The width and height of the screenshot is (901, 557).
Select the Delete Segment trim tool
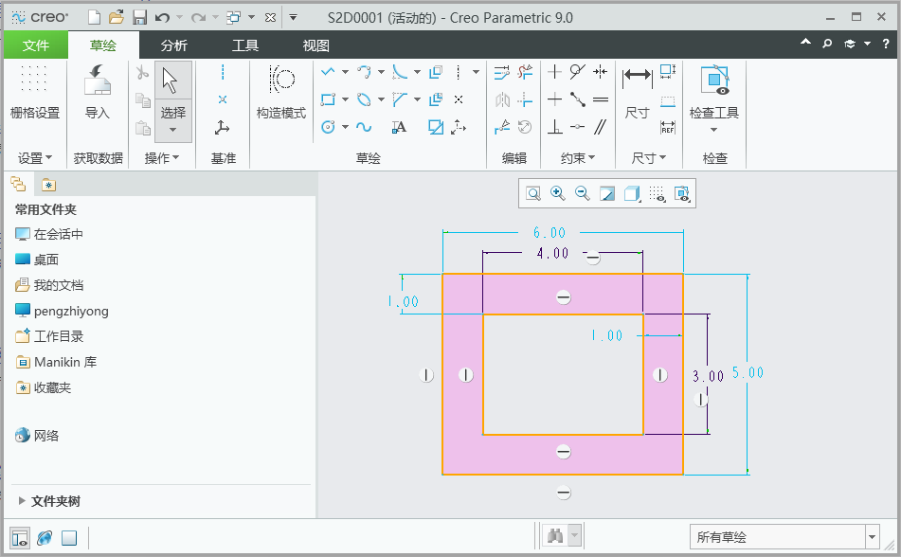[525, 72]
